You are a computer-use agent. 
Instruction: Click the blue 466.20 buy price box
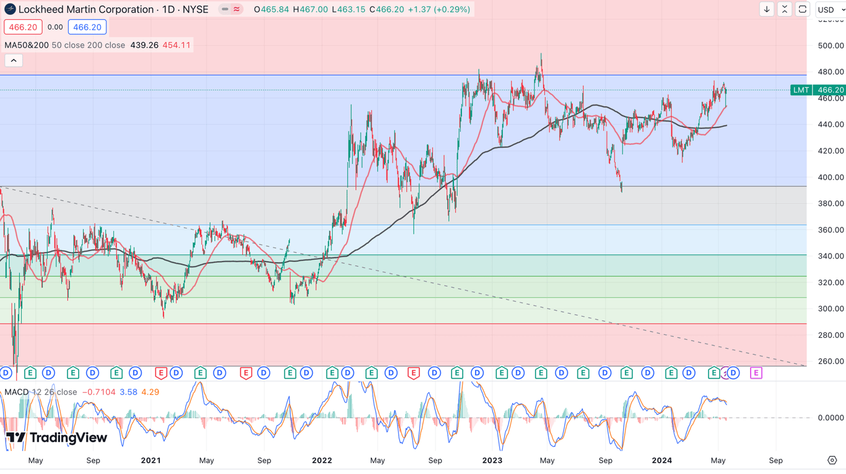coord(87,27)
